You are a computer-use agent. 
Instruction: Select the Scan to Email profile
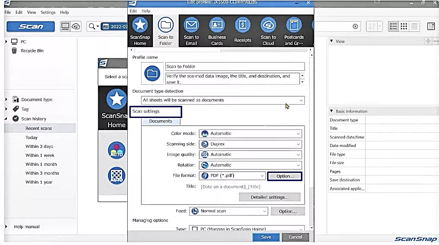[191, 30]
